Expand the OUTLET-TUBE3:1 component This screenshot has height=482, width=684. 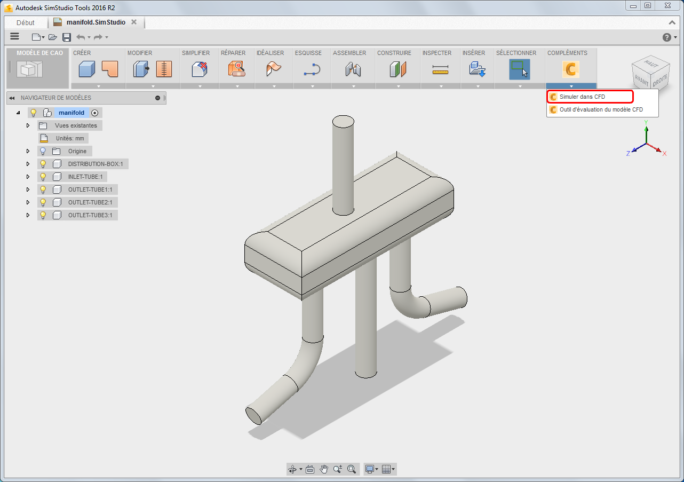coord(28,215)
